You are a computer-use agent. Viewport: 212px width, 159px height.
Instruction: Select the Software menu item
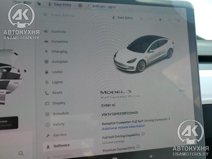(68, 146)
